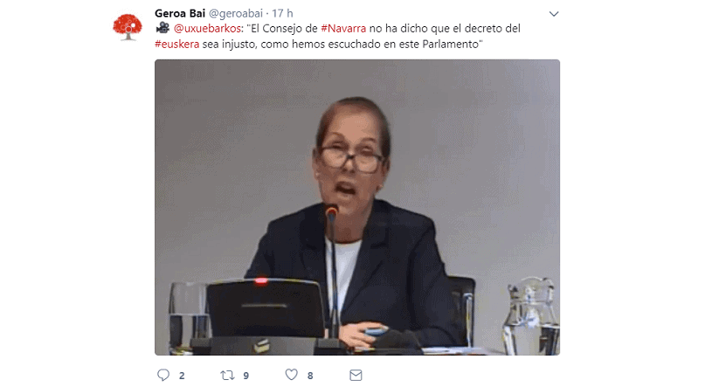Image resolution: width=712 pixels, height=387 pixels.
Task: Open the @uxuebarkos mention link
Action: click(207, 29)
